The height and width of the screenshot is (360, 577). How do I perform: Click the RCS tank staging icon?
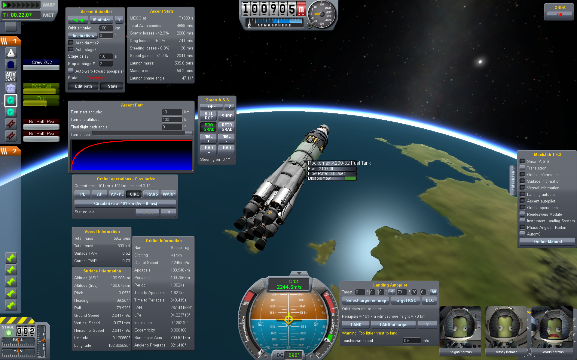[11, 88]
